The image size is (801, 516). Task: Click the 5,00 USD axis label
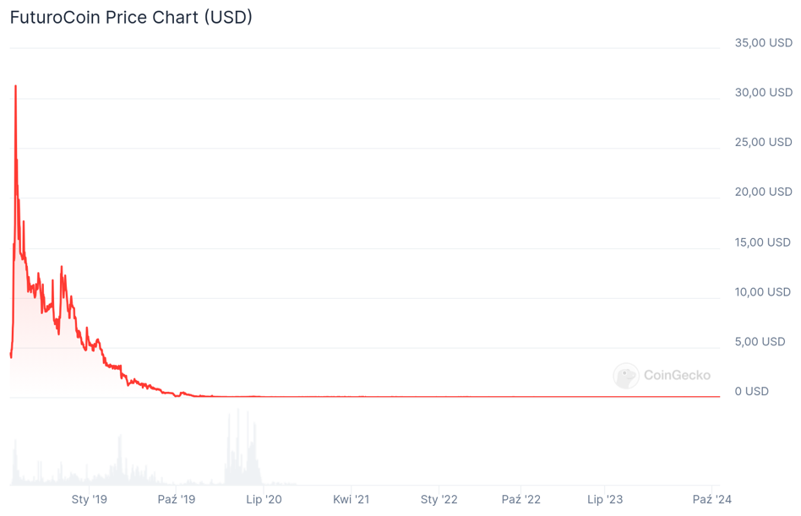coord(760,341)
